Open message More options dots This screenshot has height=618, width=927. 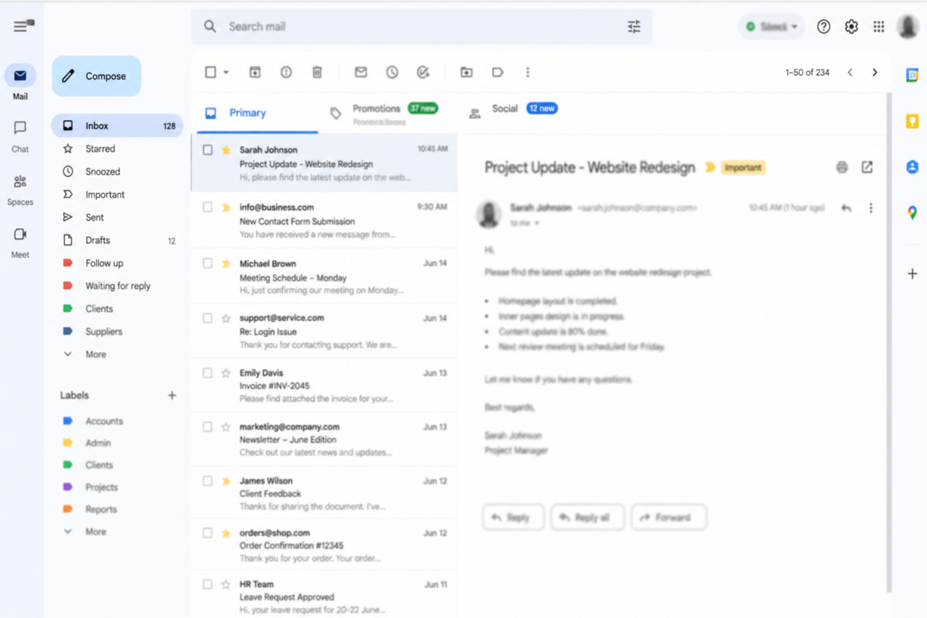(x=870, y=208)
